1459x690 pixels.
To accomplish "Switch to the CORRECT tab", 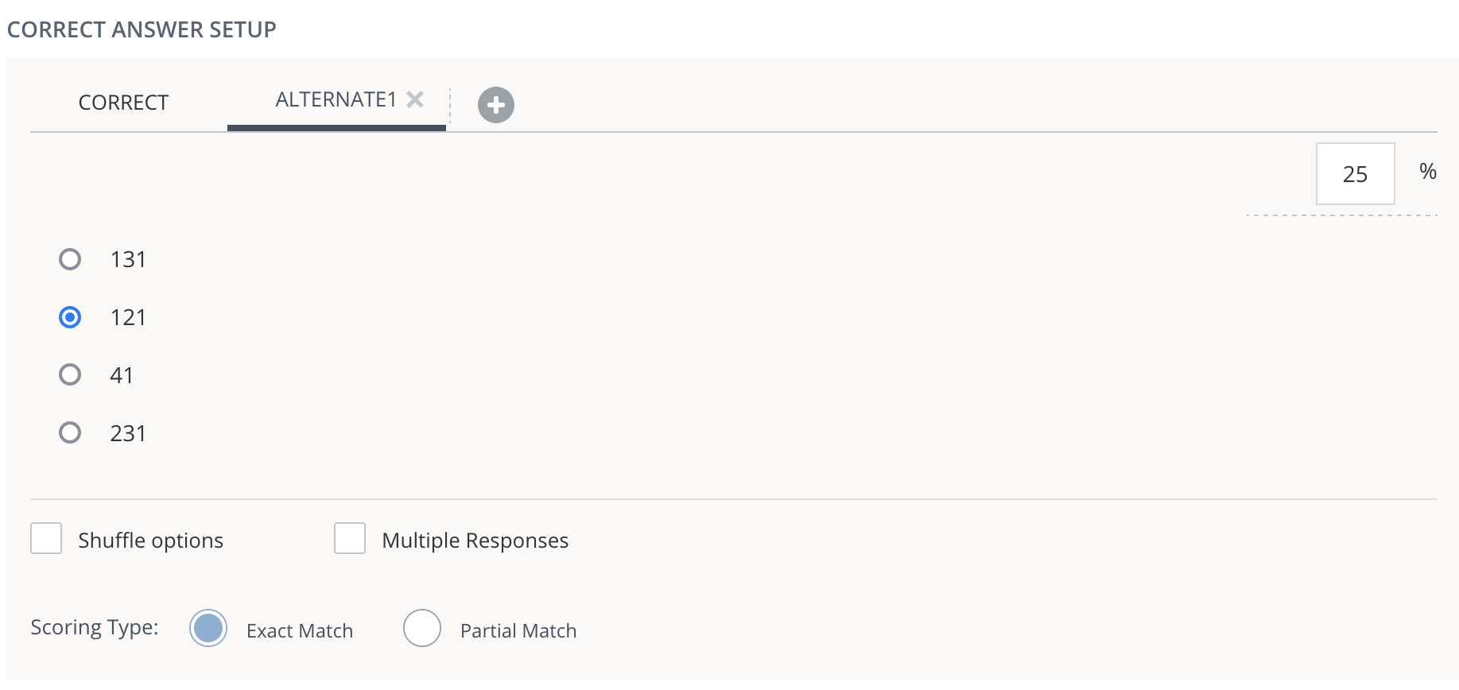I will coord(122,103).
